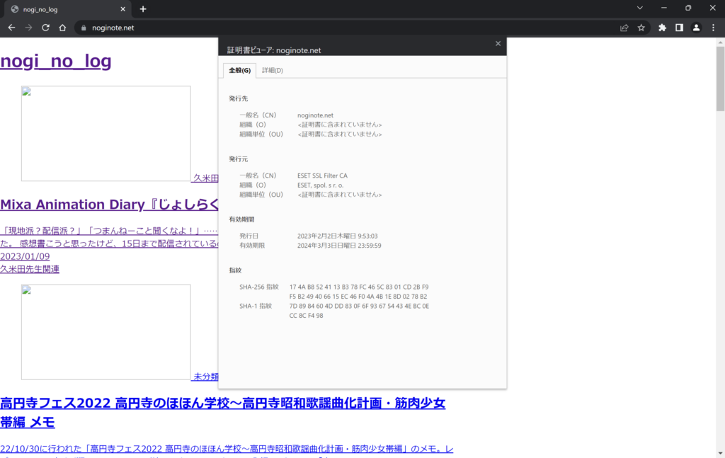Switch to the 詳細(D) tab
The image size is (725, 458).
[273, 70]
